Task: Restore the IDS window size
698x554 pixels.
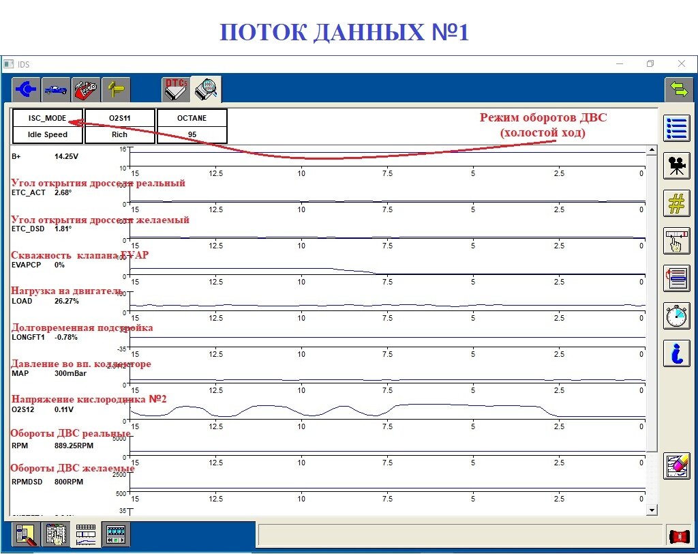Action: click(x=650, y=63)
